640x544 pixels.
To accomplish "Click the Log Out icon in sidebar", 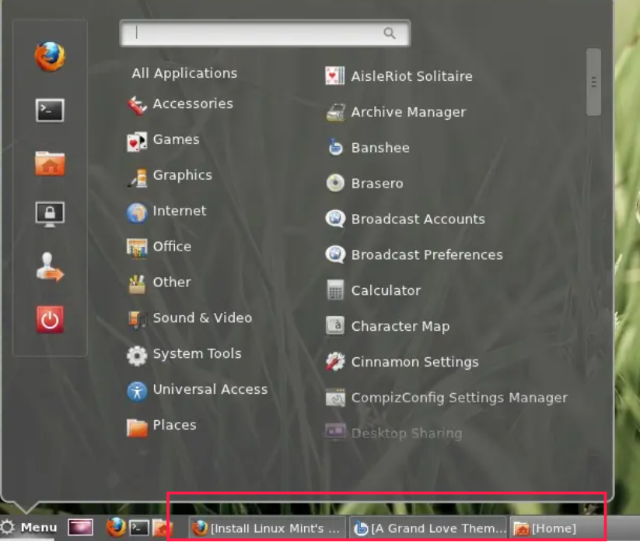I will point(50,267).
